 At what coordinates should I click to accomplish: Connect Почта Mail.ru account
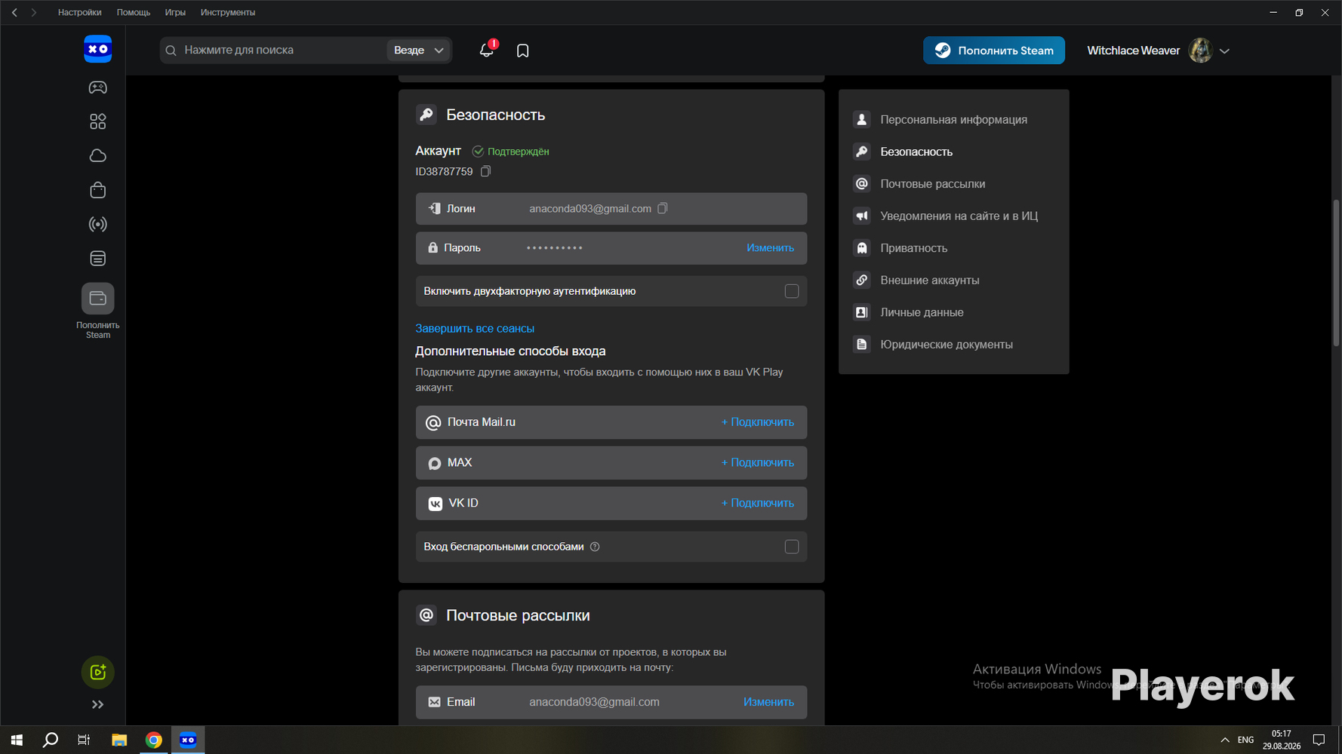click(x=758, y=422)
